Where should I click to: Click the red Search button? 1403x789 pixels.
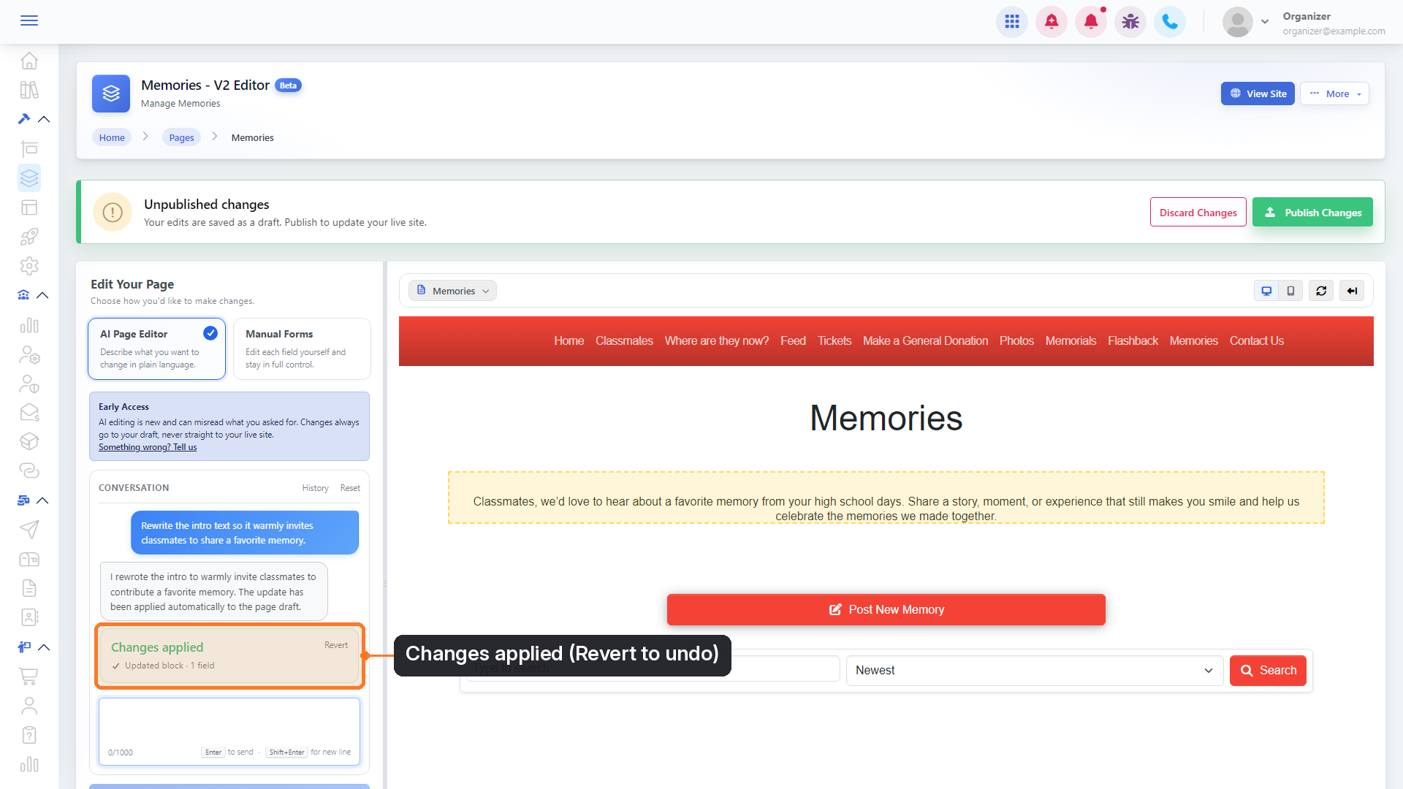(x=1268, y=671)
